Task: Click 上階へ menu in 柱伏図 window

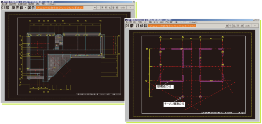Action: click(176, 22)
